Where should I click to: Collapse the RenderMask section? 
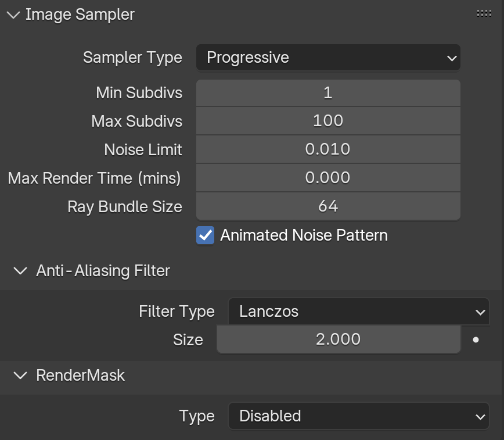(20, 375)
